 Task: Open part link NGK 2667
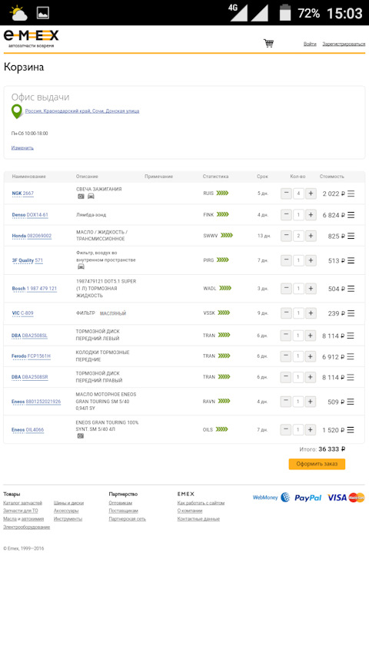point(22,194)
